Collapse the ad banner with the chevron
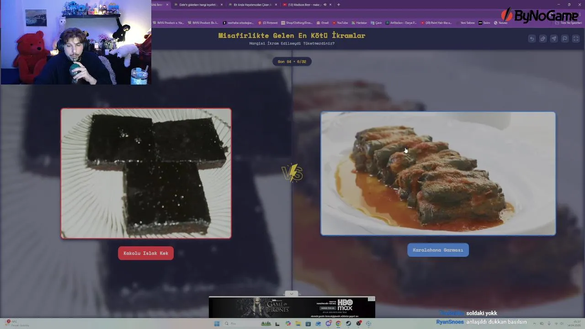Viewport: 585px width, 329px height. click(x=292, y=294)
